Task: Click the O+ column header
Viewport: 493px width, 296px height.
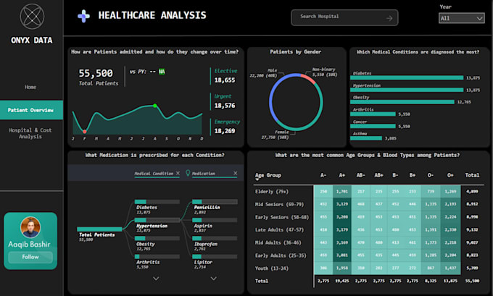Action: tap(450, 175)
